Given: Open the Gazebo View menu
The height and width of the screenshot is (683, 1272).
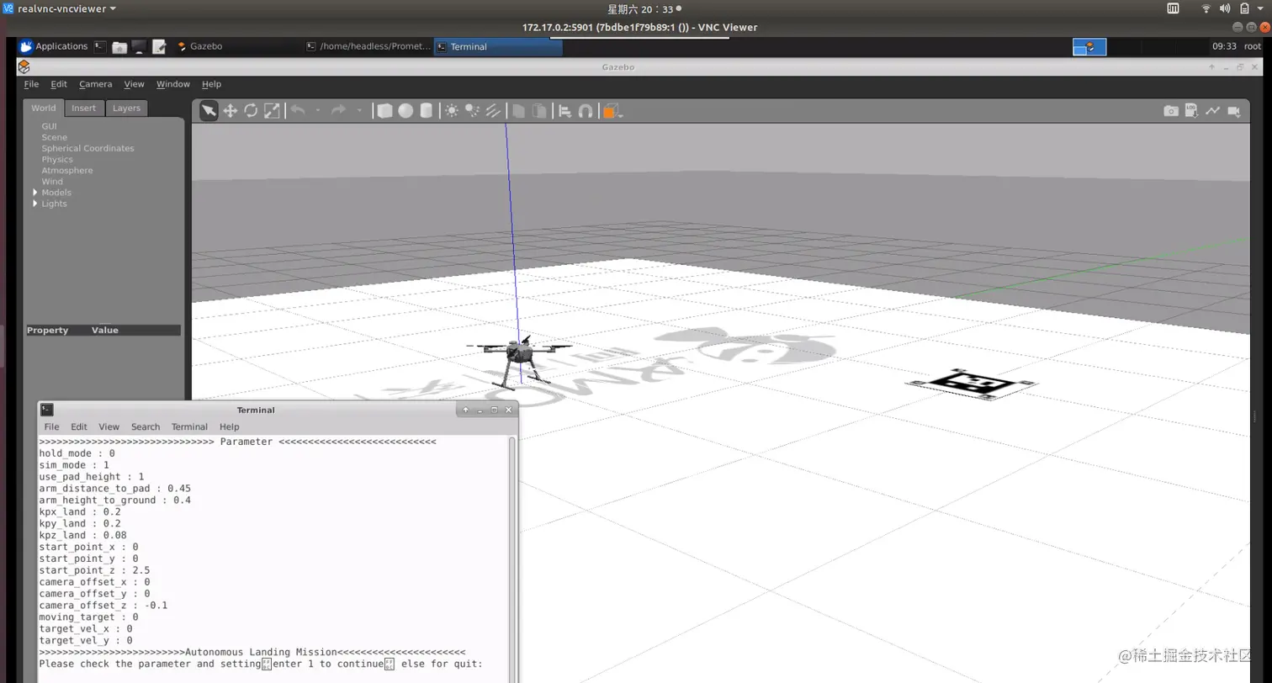Looking at the screenshot, I should click(x=135, y=84).
